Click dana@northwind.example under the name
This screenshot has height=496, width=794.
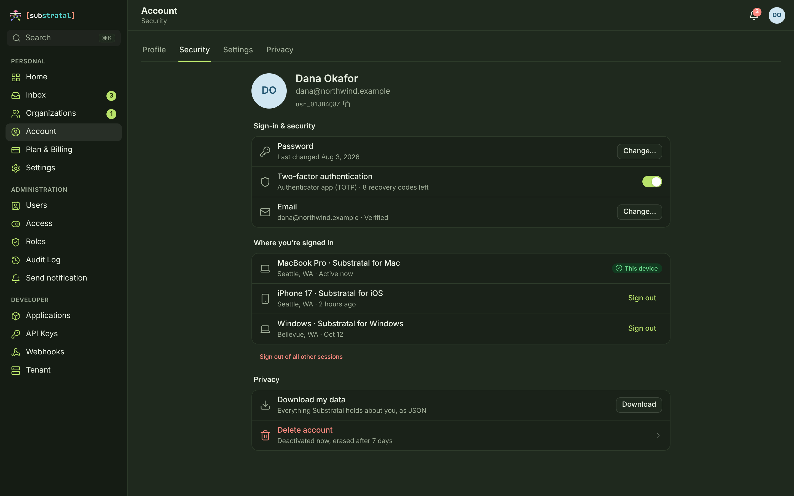[342, 91]
